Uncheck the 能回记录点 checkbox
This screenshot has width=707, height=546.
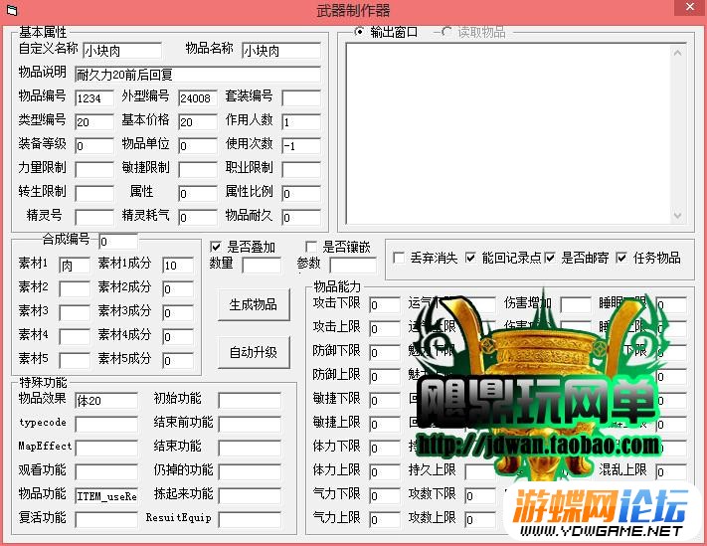(x=470, y=258)
